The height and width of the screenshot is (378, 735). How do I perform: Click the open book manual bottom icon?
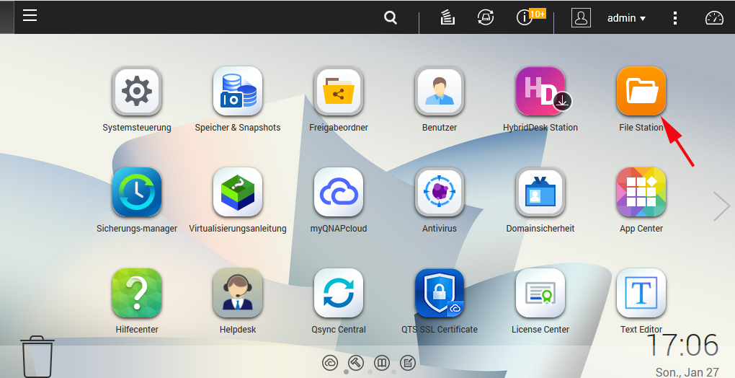click(x=382, y=363)
